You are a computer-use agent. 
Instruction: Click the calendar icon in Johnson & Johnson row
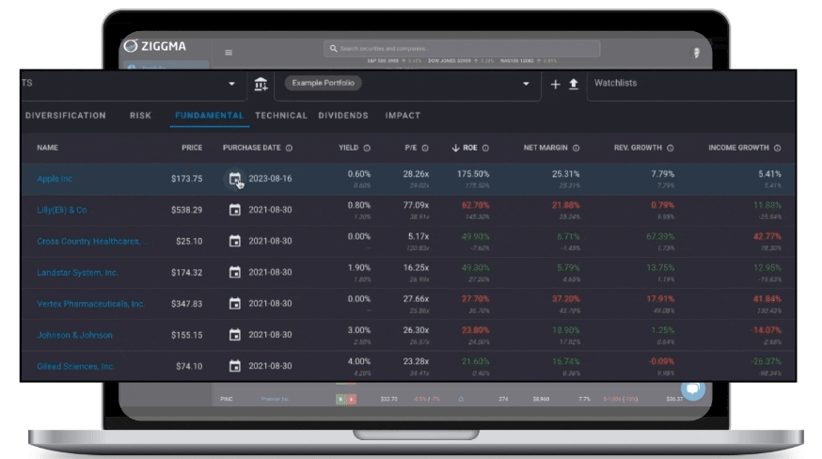coord(235,335)
